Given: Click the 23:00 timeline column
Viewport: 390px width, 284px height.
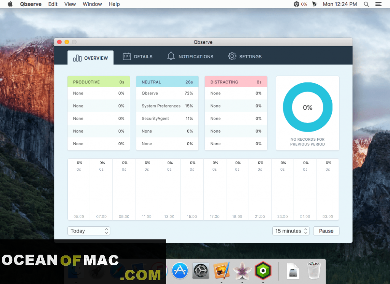Looking at the screenshot, I should tap(283, 189).
